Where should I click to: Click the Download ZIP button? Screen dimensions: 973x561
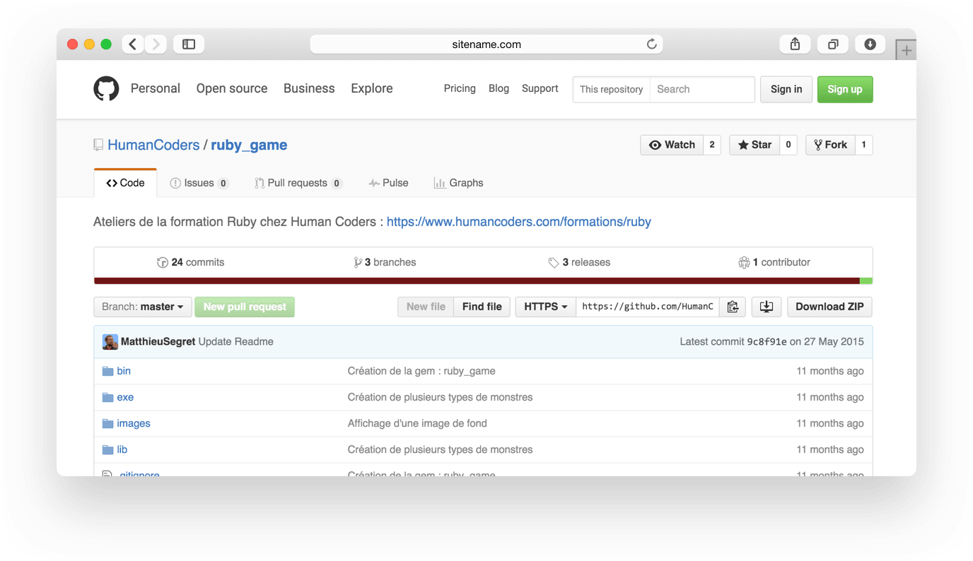coord(829,307)
